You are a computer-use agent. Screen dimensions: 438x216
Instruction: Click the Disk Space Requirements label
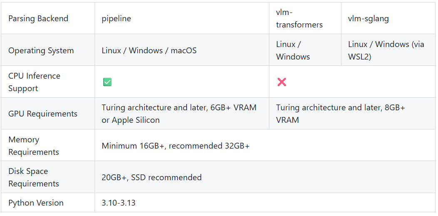click(x=34, y=177)
